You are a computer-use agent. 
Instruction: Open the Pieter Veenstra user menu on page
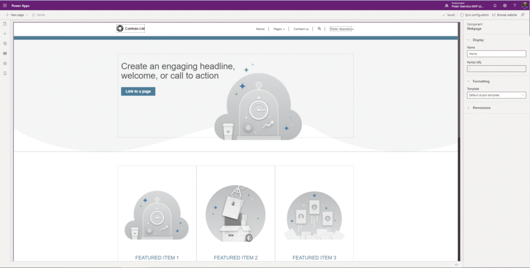click(x=341, y=29)
